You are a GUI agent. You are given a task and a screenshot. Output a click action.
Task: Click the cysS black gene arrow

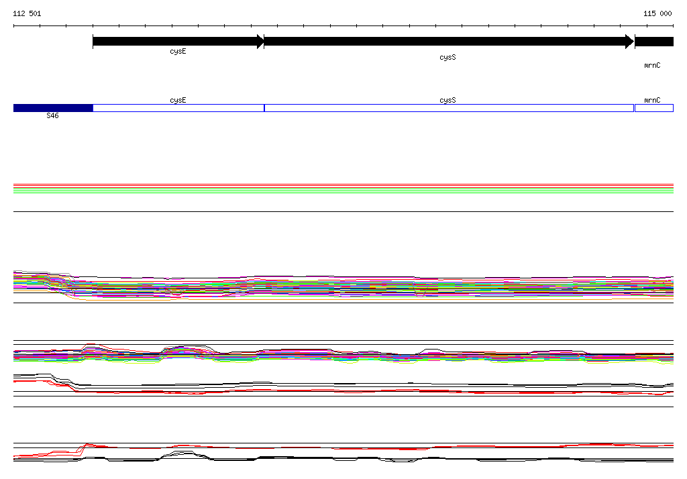(x=449, y=42)
